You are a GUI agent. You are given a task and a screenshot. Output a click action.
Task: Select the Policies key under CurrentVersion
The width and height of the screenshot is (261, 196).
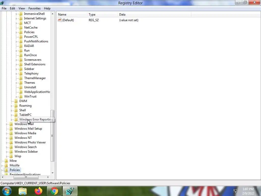29,32
